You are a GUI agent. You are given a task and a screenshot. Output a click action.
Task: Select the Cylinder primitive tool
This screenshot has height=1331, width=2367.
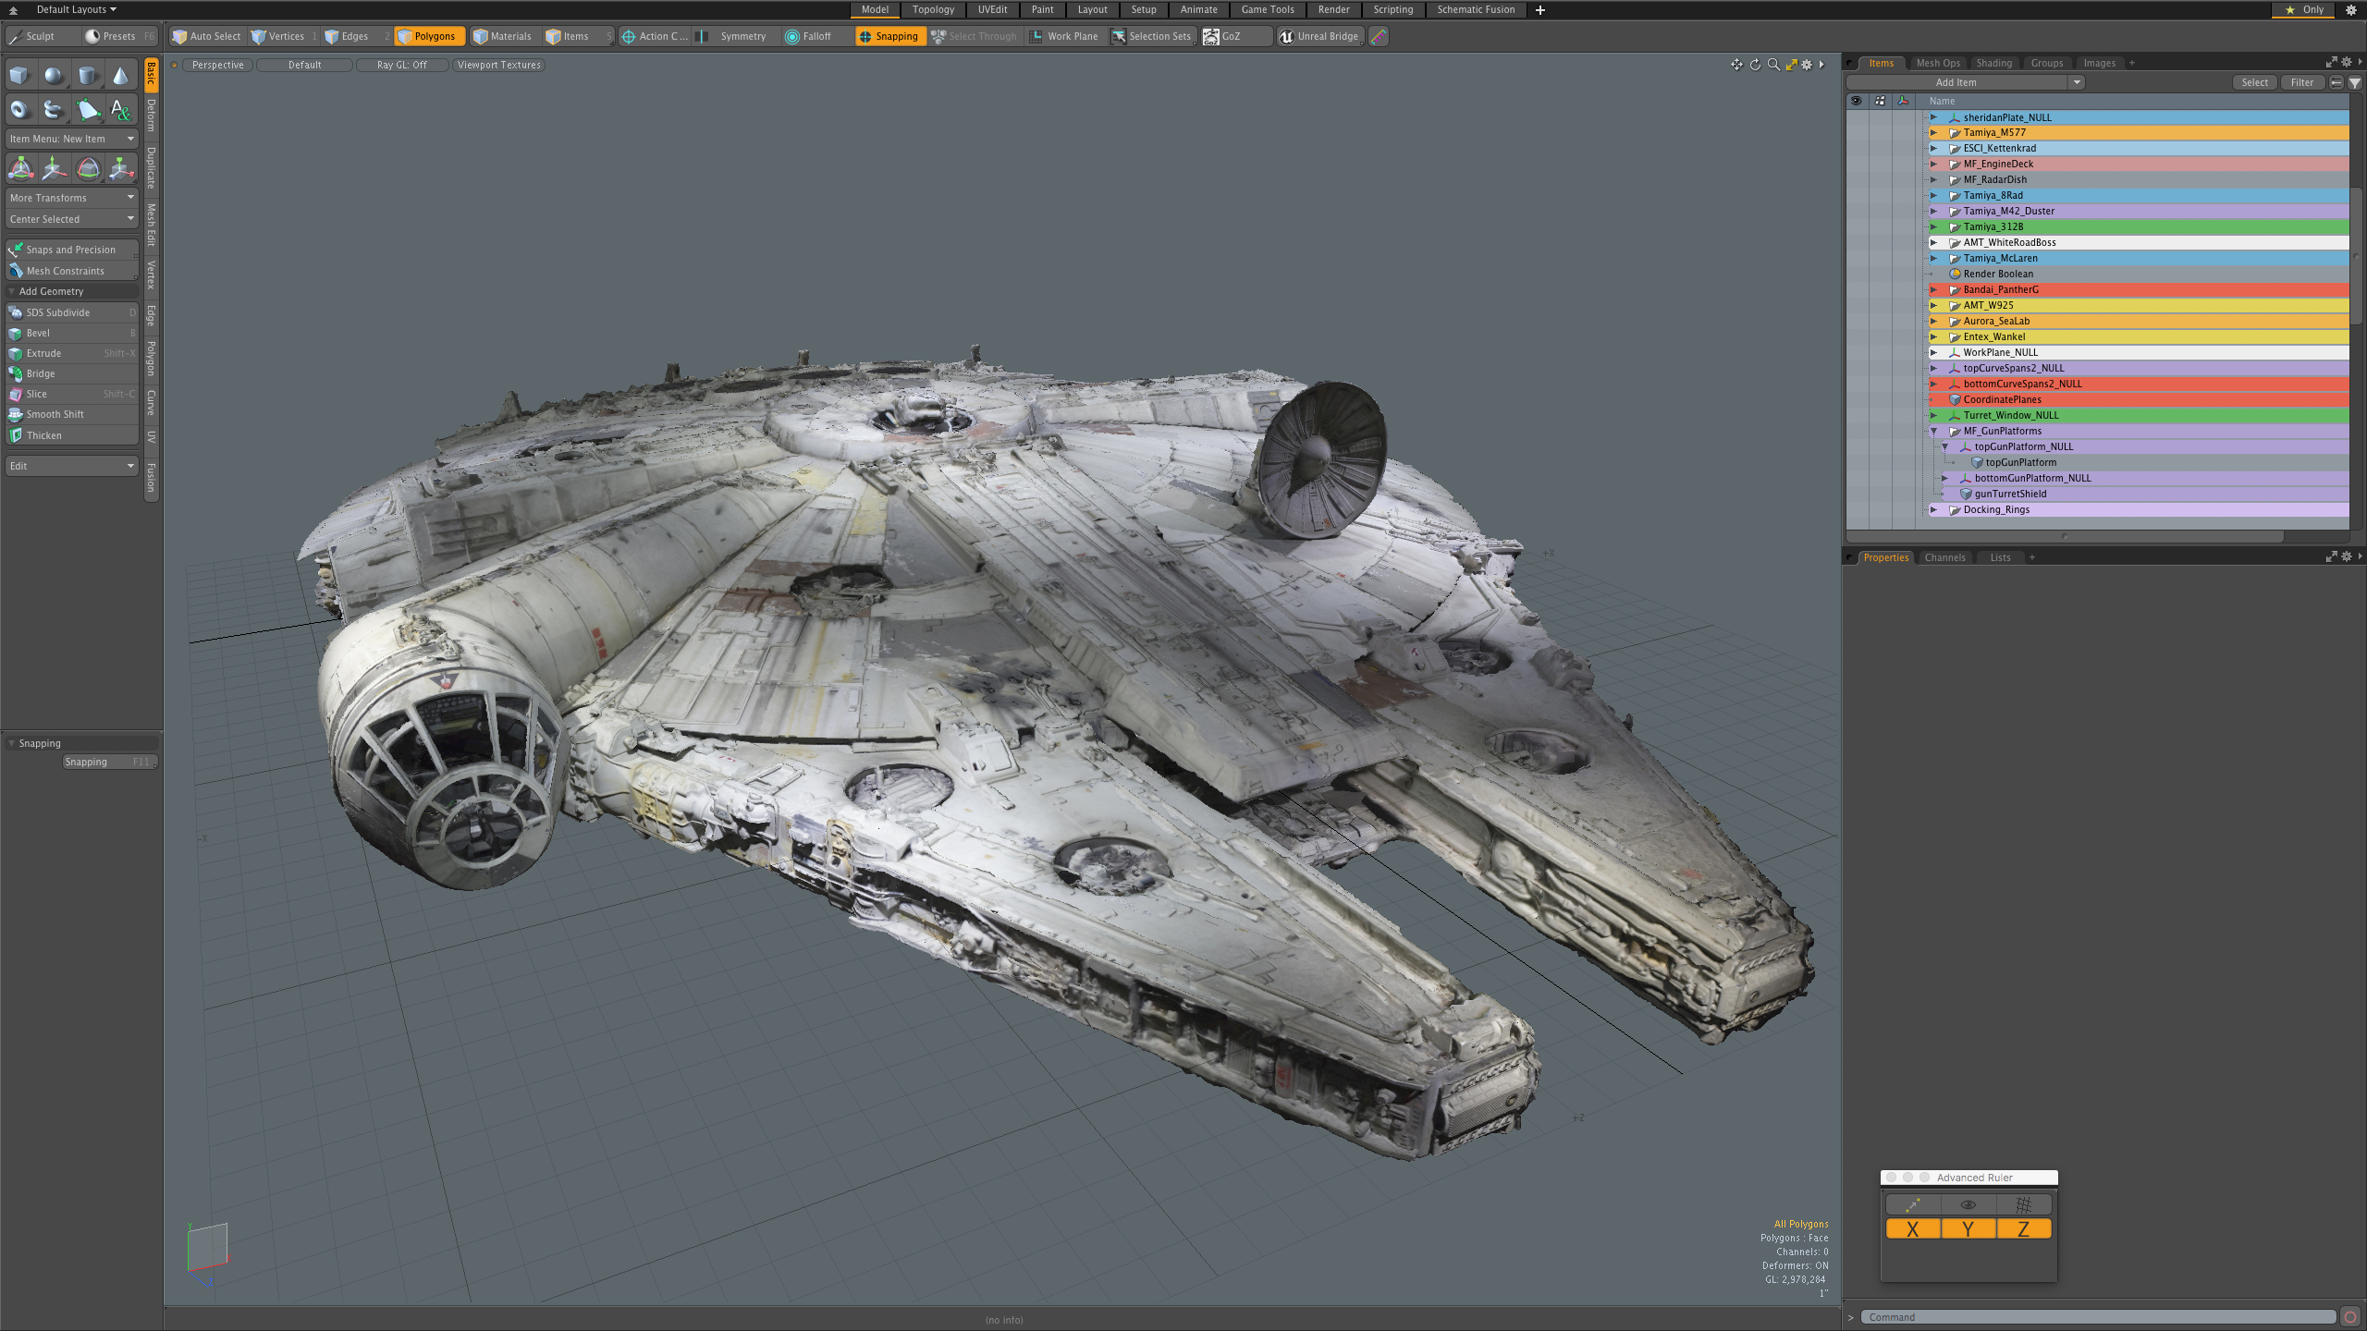click(x=87, y=76)
